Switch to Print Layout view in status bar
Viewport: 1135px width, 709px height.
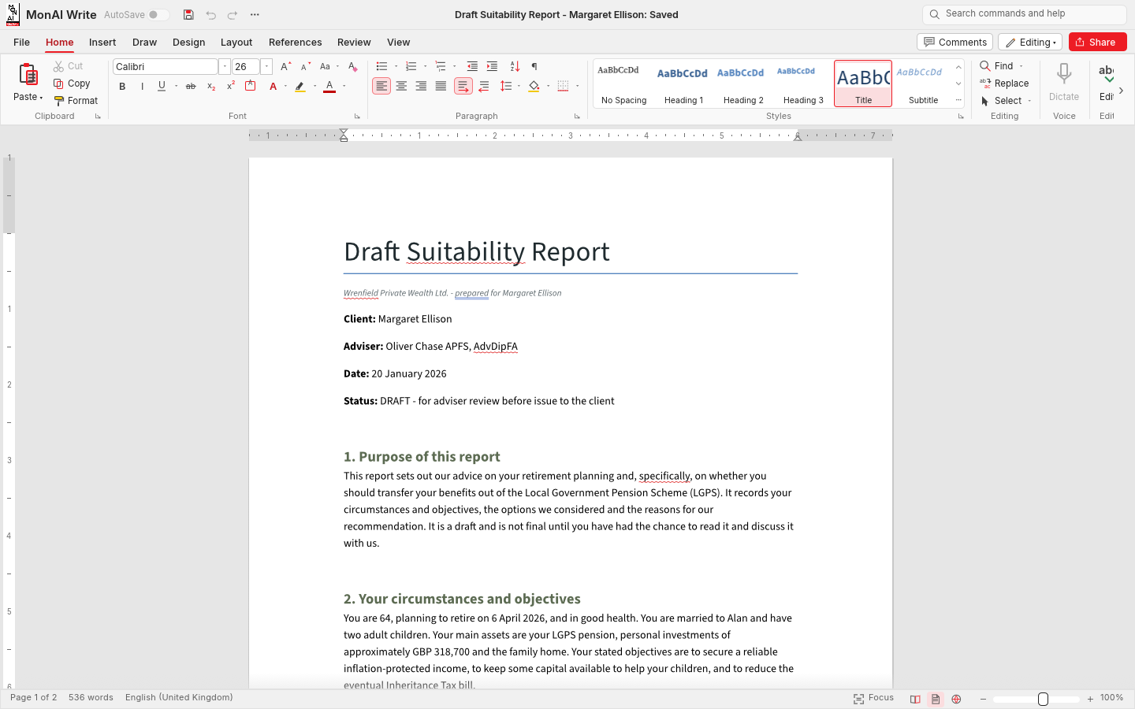pyautogui.click(x=936, y=699)
